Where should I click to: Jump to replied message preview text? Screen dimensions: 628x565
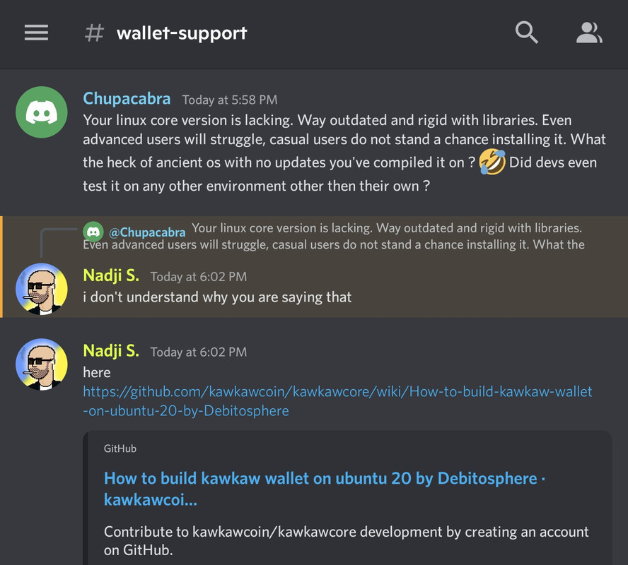334,236
